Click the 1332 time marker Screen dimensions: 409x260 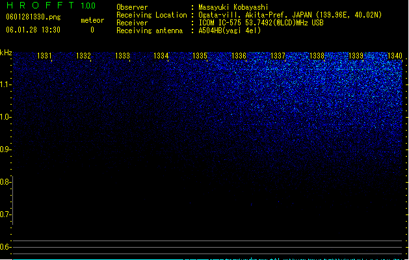(83, 56)
